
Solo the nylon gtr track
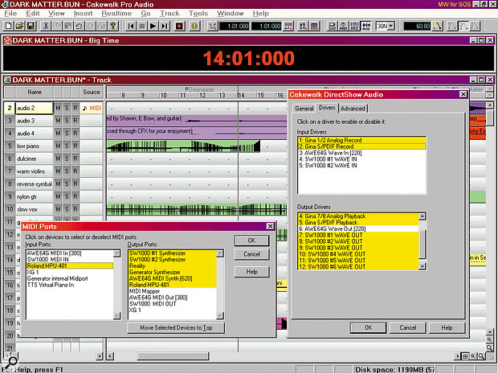(67, 196)
